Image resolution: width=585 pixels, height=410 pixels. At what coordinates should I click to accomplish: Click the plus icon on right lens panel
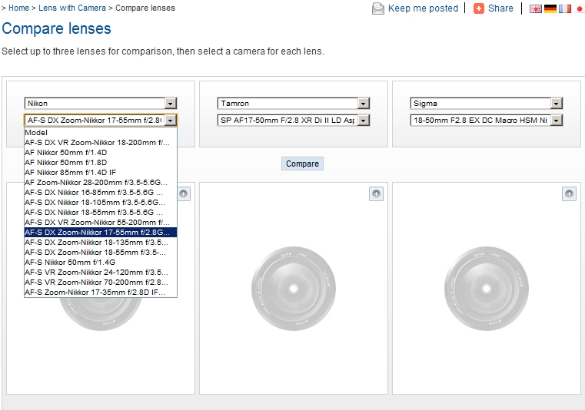coord(569,193)
